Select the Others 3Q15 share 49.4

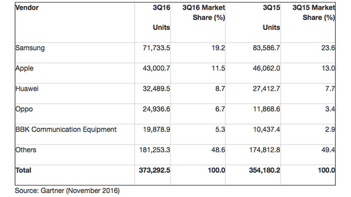click(x=330, y=150)
